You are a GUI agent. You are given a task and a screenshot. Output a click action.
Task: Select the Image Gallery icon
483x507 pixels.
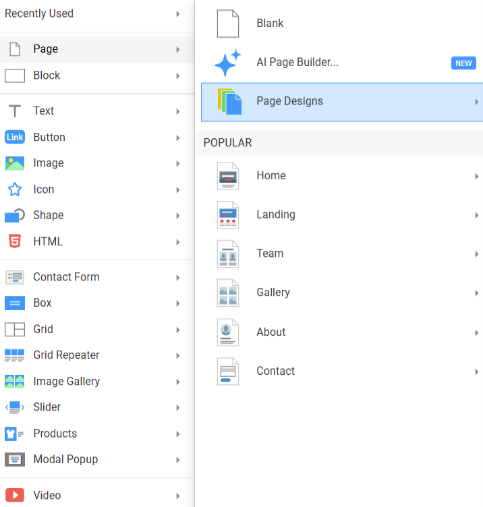tap(14, 382)
